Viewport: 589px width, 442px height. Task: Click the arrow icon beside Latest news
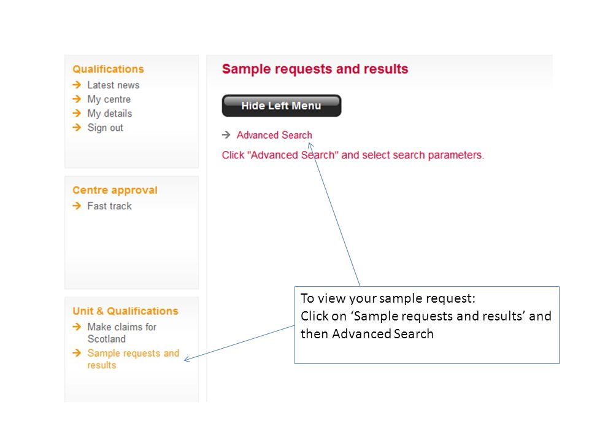coord(77,85)
